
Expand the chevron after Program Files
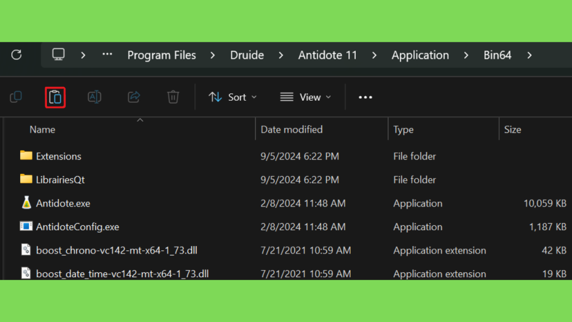tap(213, 55)
